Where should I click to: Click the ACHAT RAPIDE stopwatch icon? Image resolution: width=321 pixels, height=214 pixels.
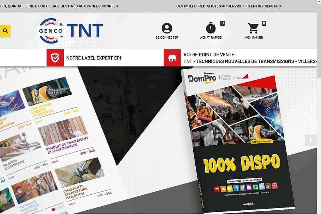tap(210, 28)
